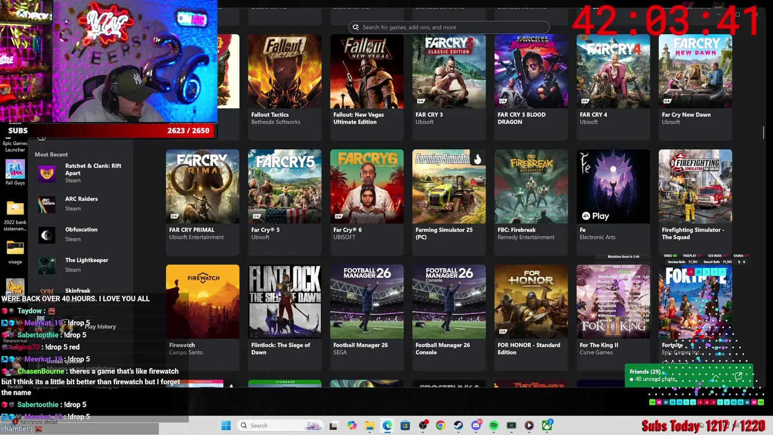Screen dimensions: 773x435
Task: Click the 'Football Manager 26 Console' title
Action: [443, 349]
